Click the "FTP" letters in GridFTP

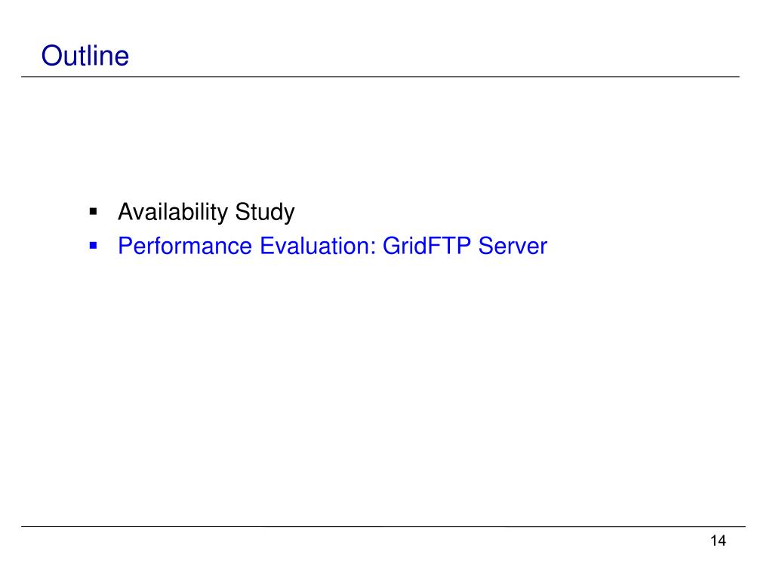tap(447, 246)
